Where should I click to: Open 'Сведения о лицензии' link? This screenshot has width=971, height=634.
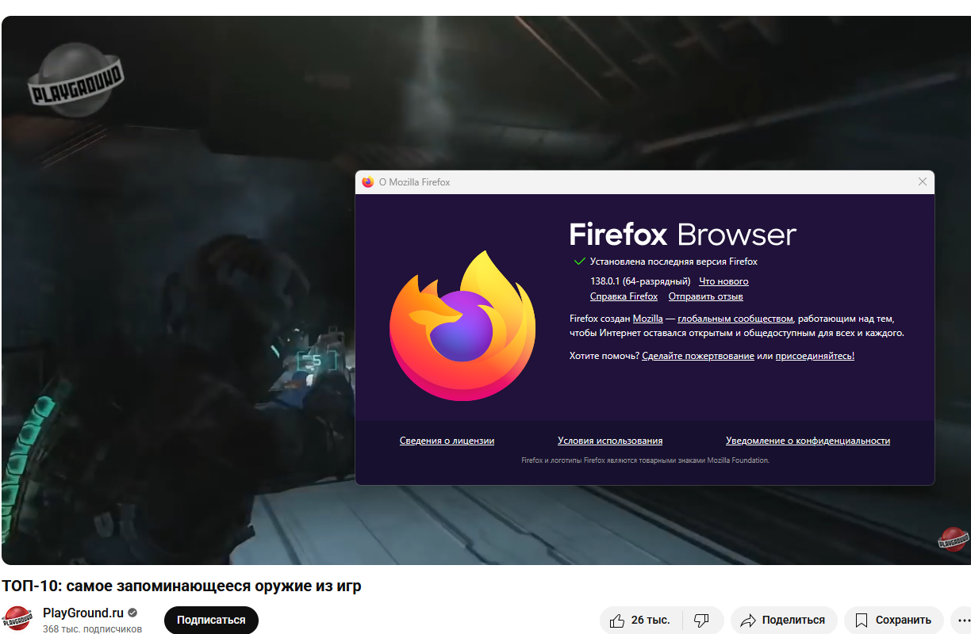click(x=447, y=441)
